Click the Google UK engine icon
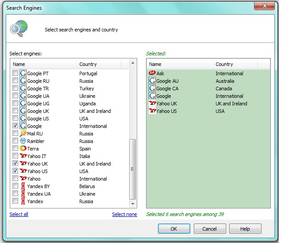Screen dimensions: 281x243 coord(23,111)
